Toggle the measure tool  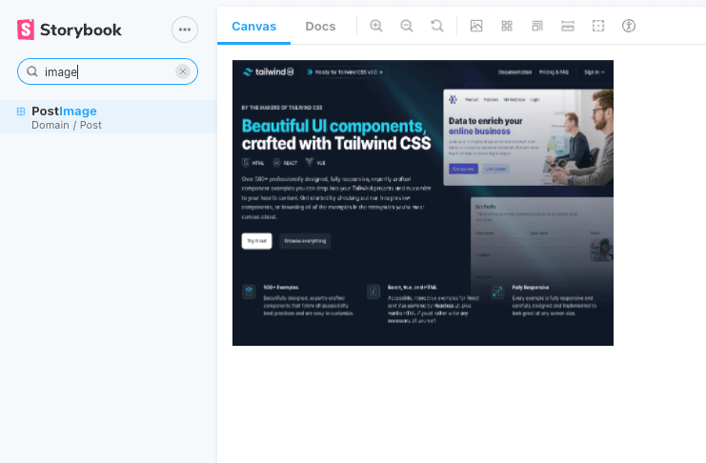[x=568, y=26]
